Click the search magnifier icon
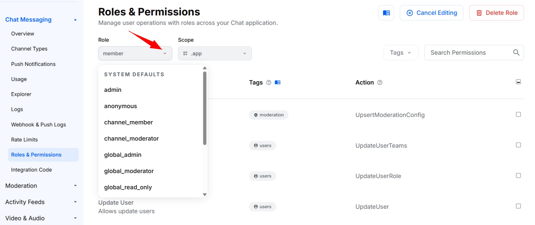The image size is (535, 225). [516, 53]
